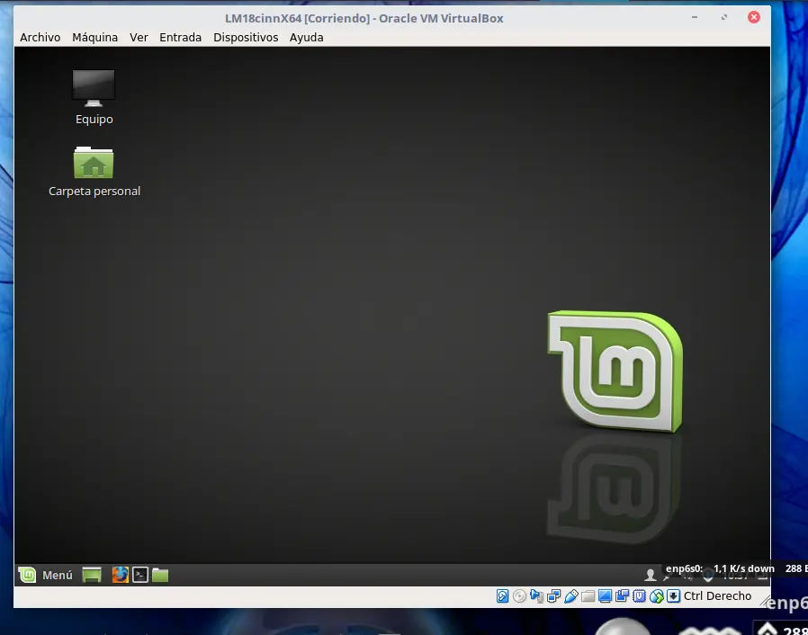The image size is (808, 635).
Task: Open the Máquina menu
Action: point(94,38)
